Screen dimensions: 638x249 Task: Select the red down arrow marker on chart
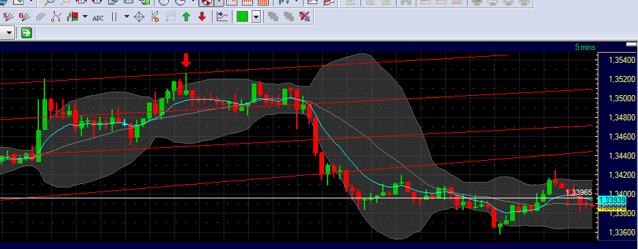tap(186, 60)
